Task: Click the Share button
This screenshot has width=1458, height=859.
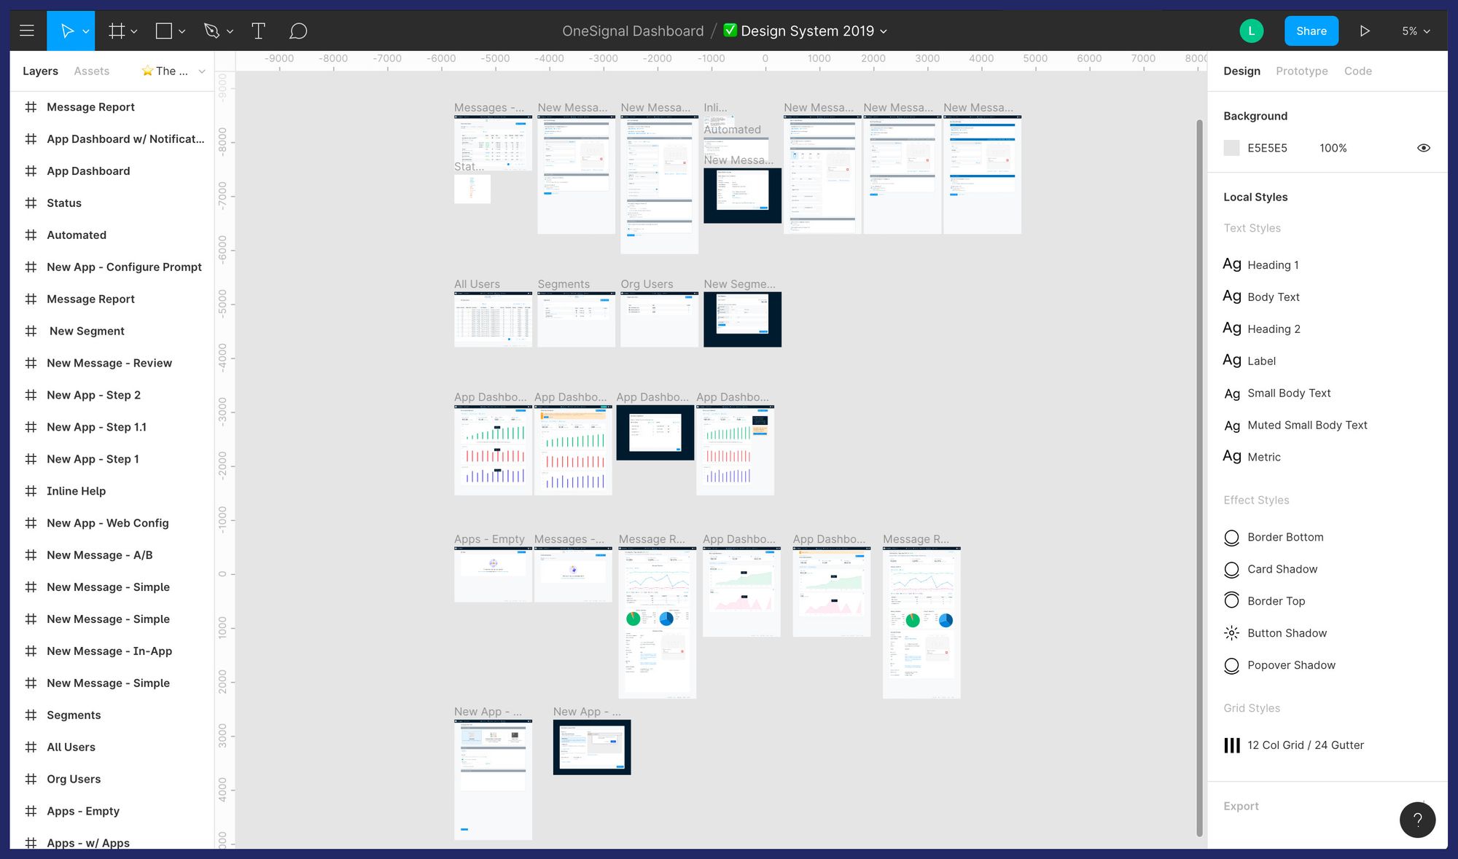Action: (1311, 31)
